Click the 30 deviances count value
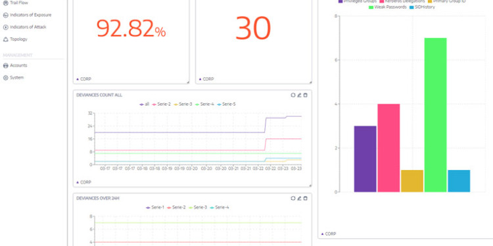The width and height of the screenshot is (493, 246). [x=253, y=28]
